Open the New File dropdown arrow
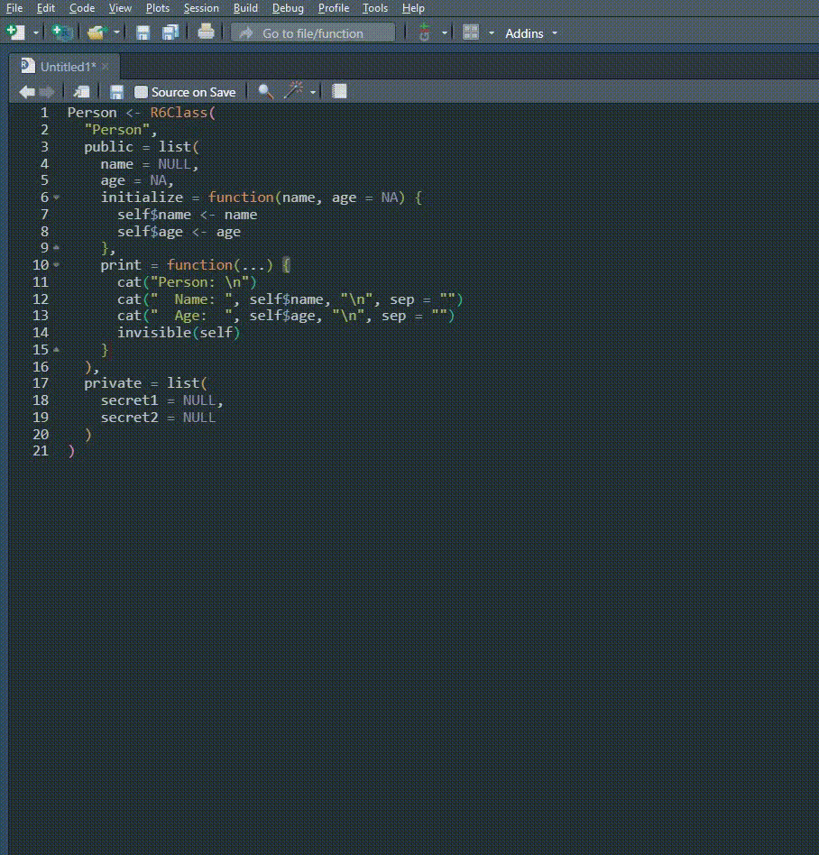The image size is (819, 855). pyautogui.click(x=36, y=33)
